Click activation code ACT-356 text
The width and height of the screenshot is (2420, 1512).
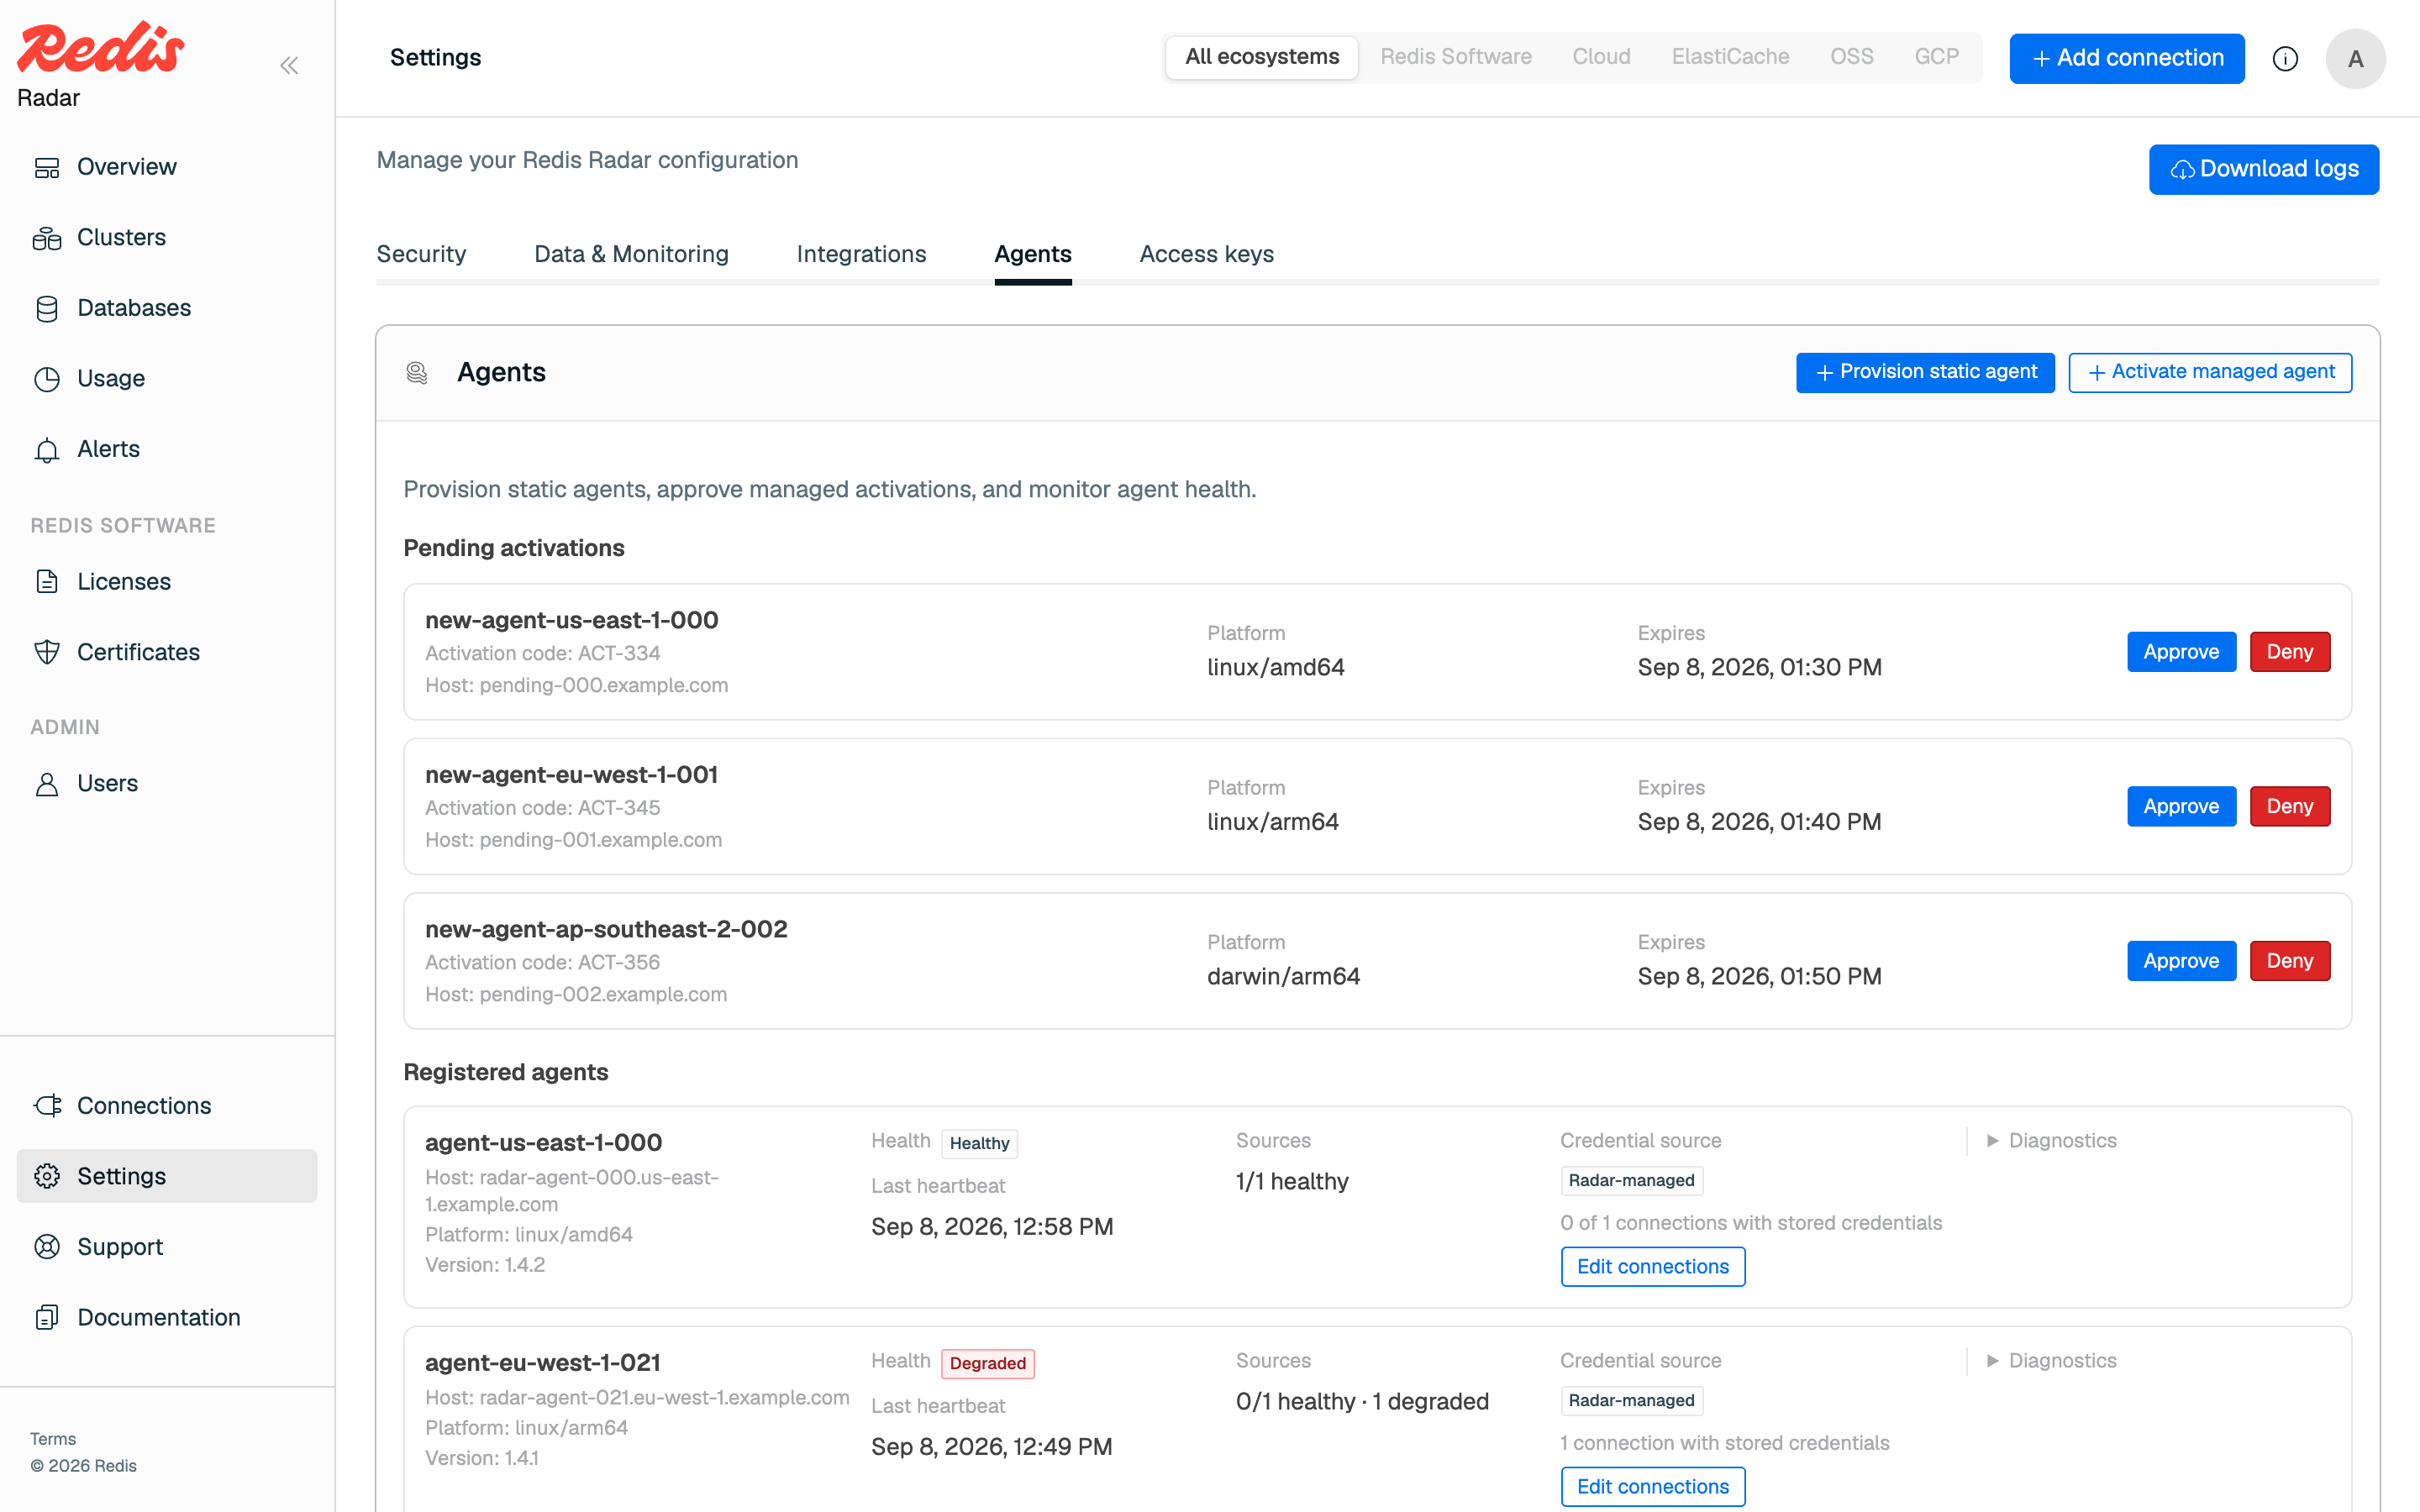point(543,962)
